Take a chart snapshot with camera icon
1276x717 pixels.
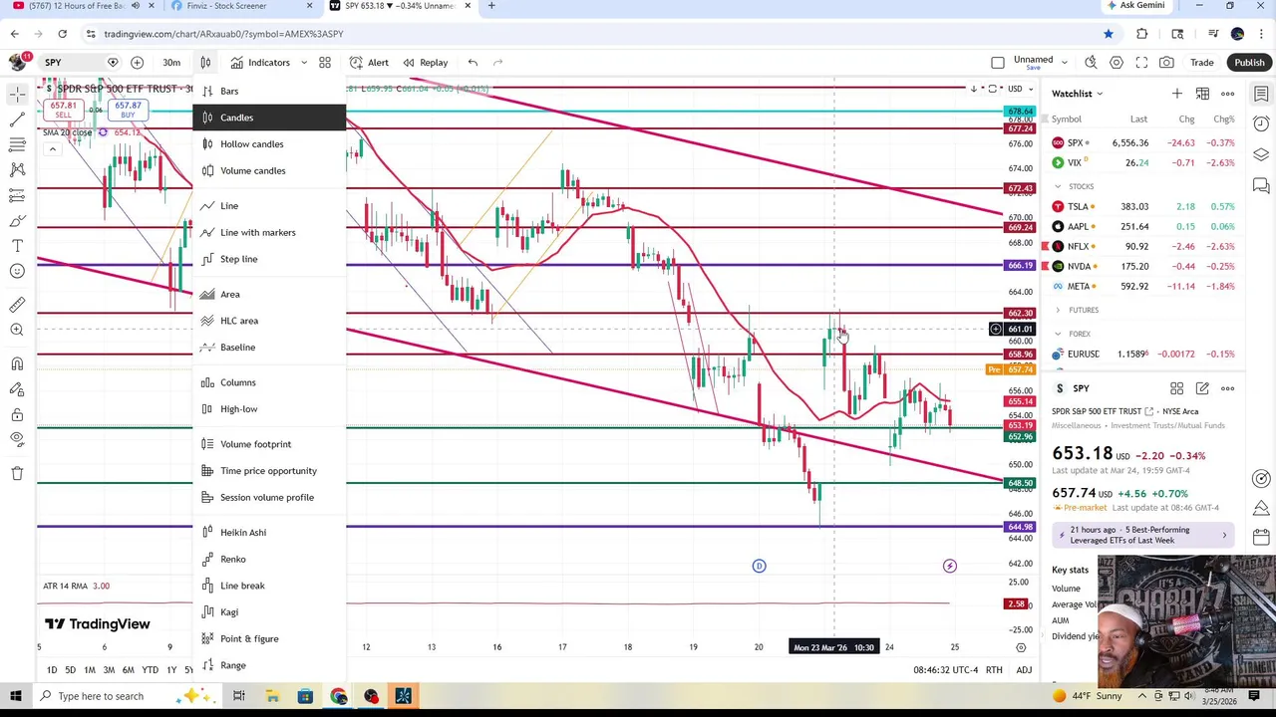click(x=1166, y=63)
